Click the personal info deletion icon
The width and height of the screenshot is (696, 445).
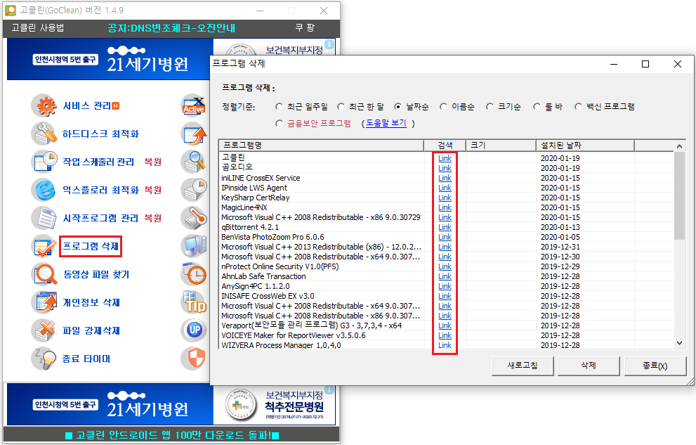coord(44,302)
